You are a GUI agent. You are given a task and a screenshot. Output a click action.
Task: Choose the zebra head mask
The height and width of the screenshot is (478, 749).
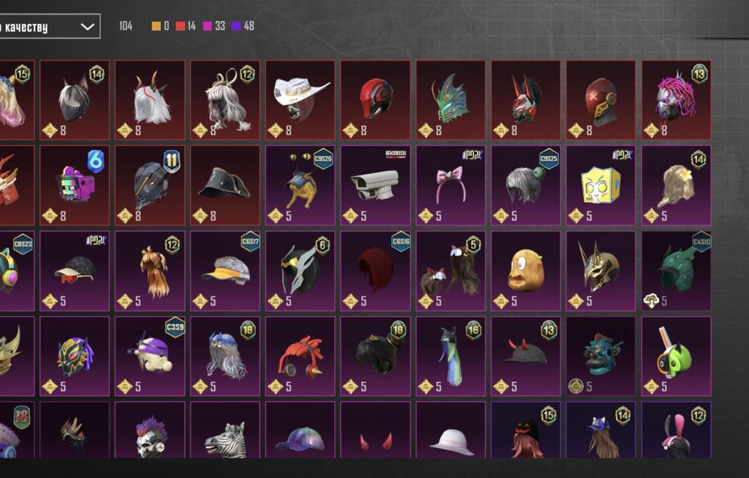(225, 430)
